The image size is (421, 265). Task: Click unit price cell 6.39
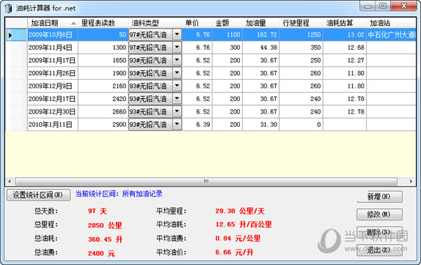[x=197, y=125]
